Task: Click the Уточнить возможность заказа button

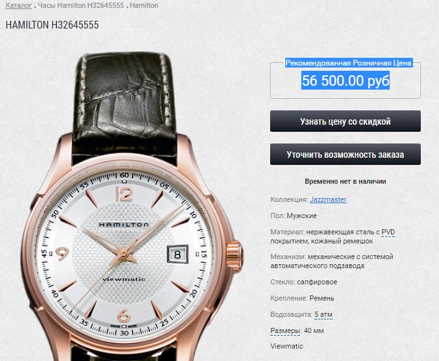Action: (345, 155)
